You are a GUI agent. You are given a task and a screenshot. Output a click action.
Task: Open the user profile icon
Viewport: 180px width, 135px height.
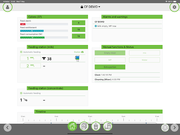point(7,7)
